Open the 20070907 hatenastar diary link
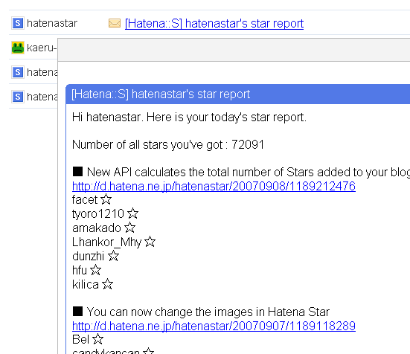The image size is (410, 354). (214, 326)
